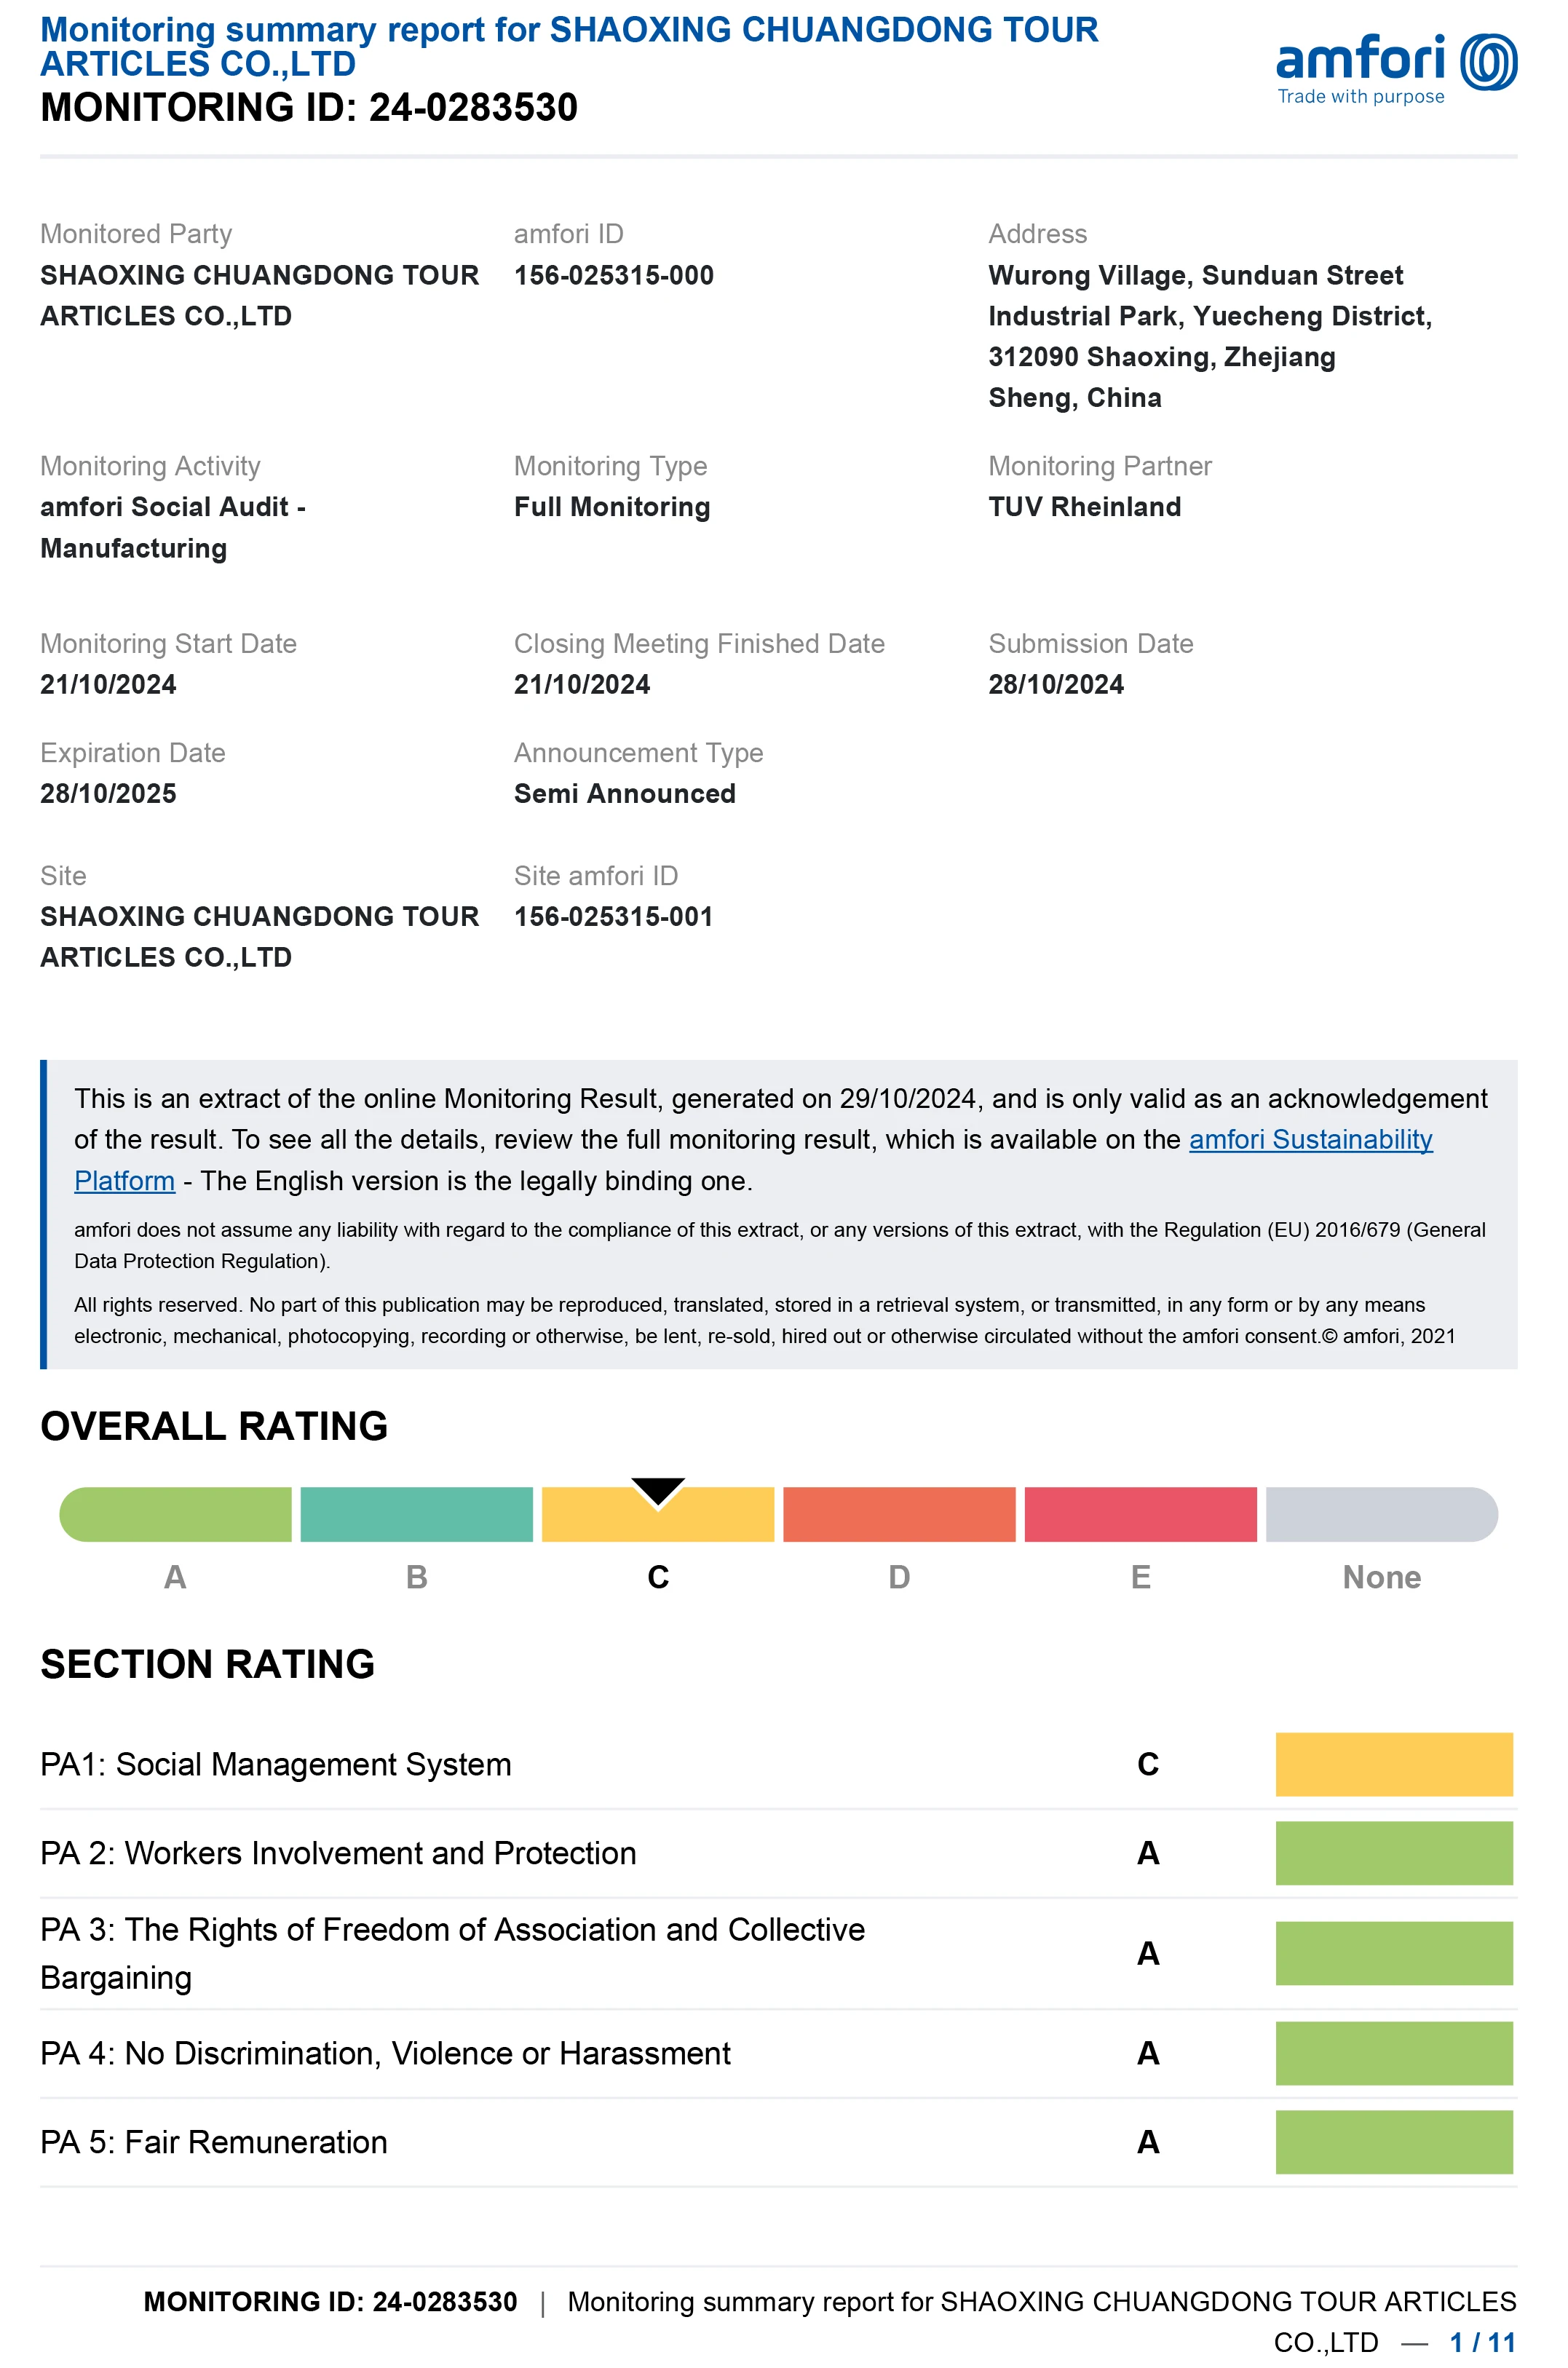Click the red E rating segment
1568x2368 pixels.
(1140, 1514)
